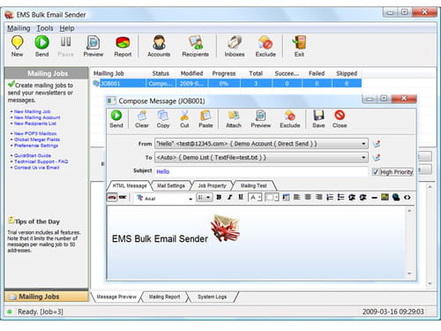Toggle bold formatting in the editor
The height and width of the screenshot is (331, 441).
(x=219, y=198)
